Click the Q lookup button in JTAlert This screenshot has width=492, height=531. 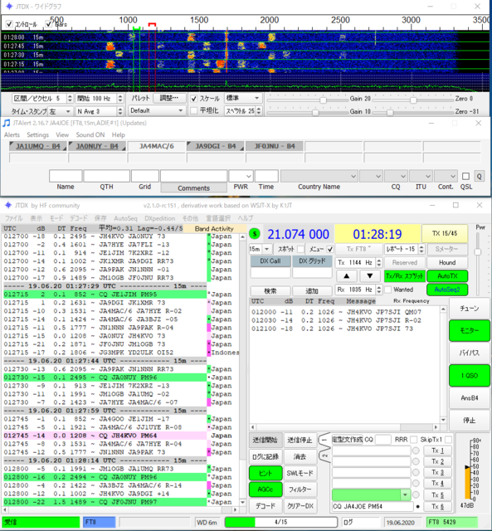[479, 177]
